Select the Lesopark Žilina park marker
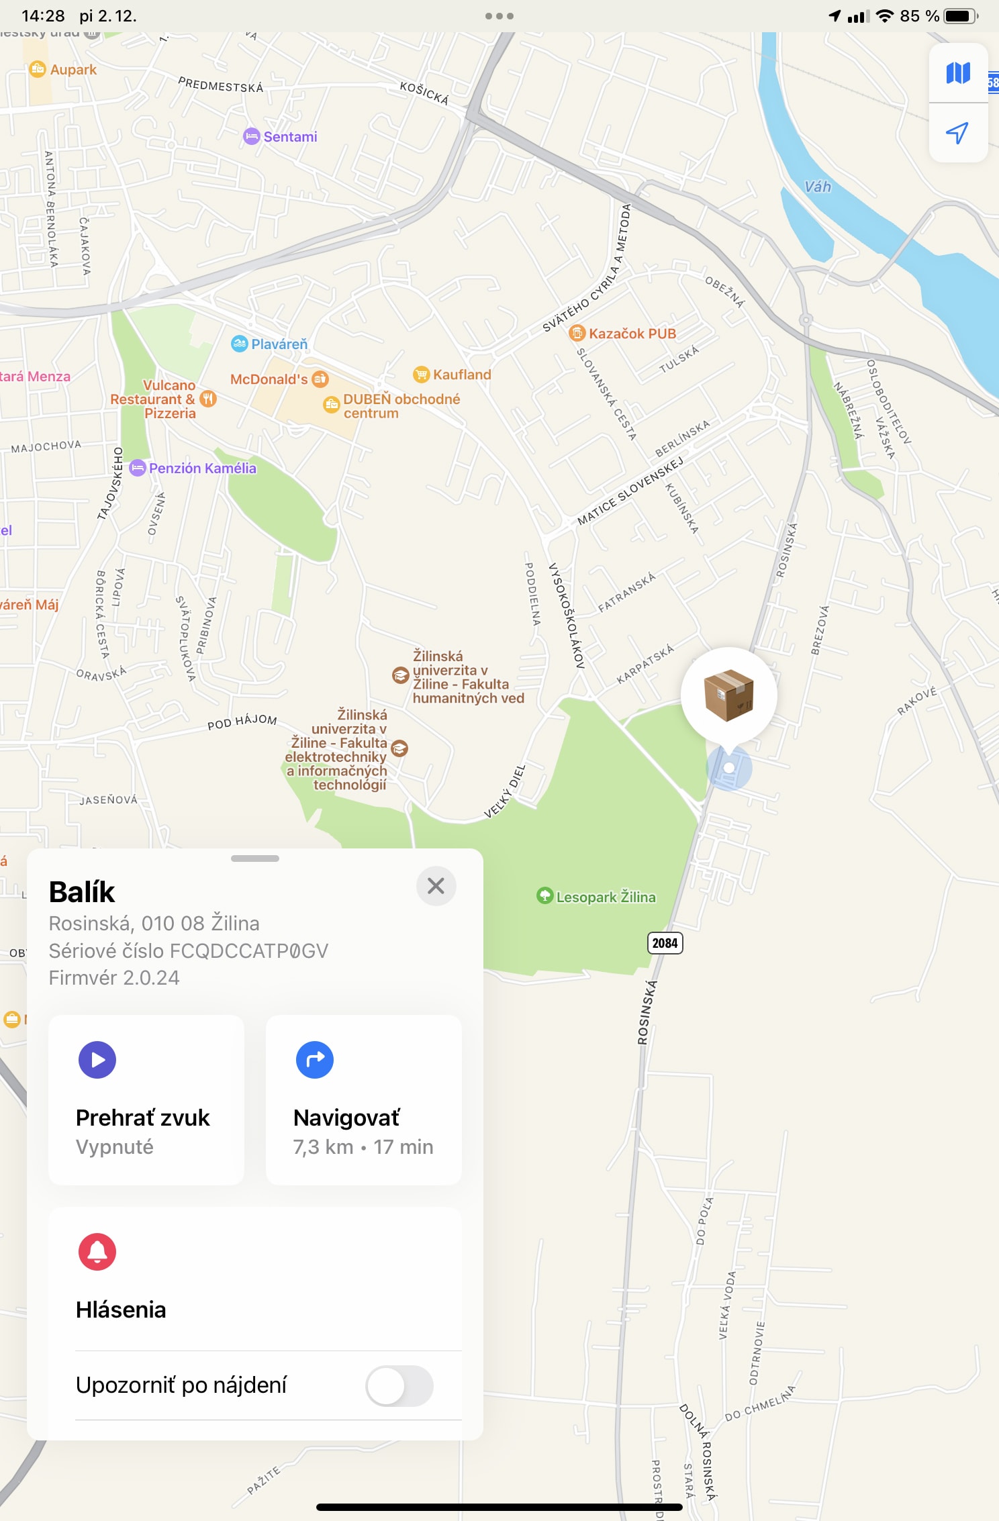999x1521 pixels. pos(544,896)
